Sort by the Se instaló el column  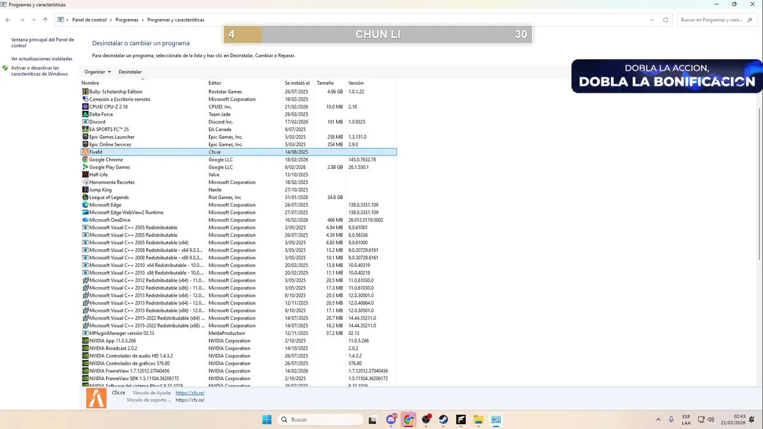299,83
